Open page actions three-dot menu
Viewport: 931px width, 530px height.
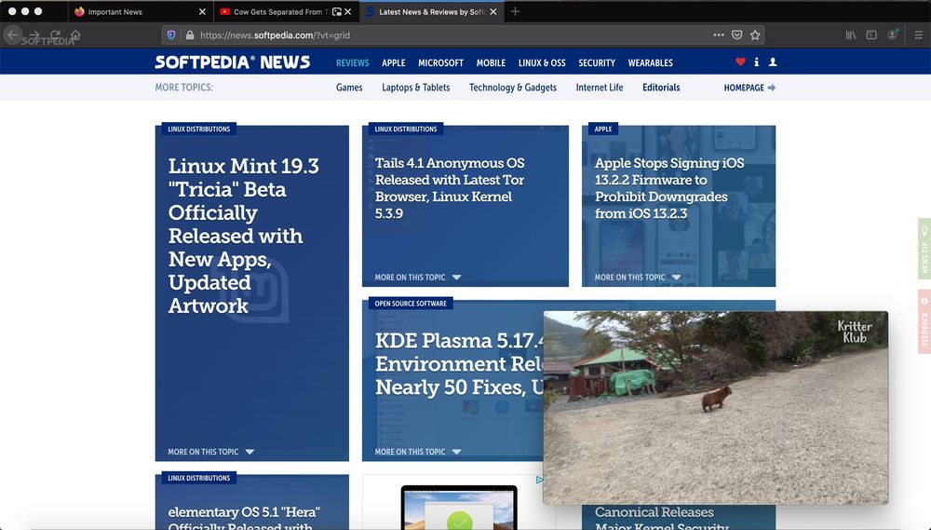coord(718,35)
